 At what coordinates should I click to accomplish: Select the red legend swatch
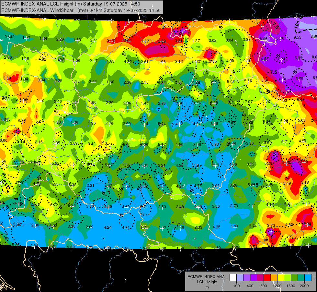[267, 277]
